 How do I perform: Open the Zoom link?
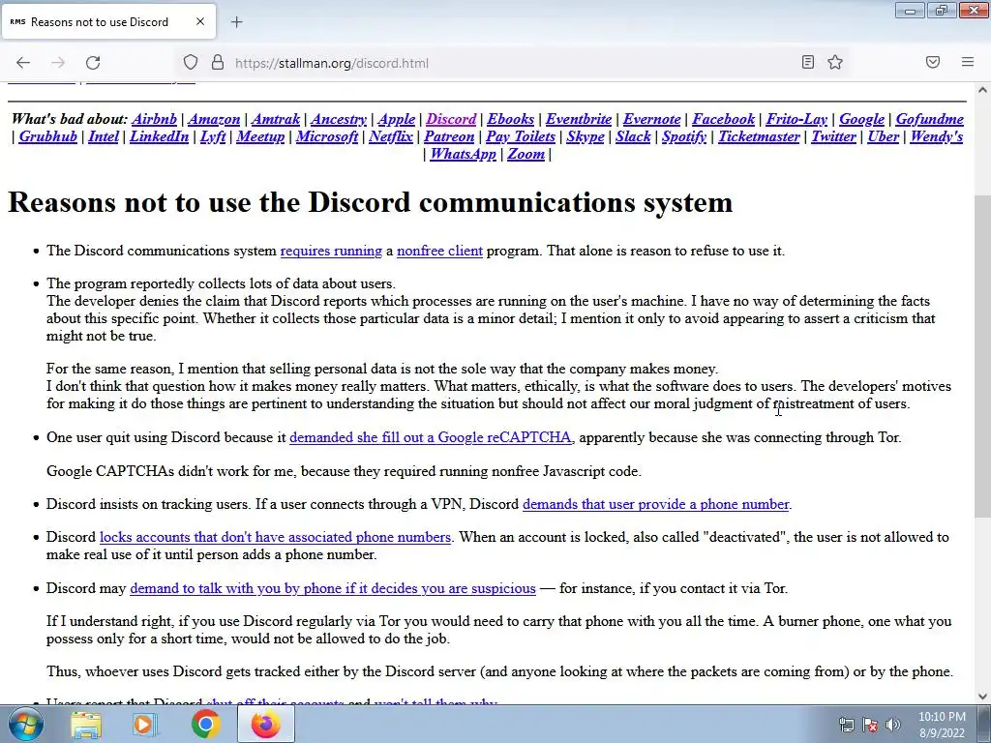click(526, 154)
